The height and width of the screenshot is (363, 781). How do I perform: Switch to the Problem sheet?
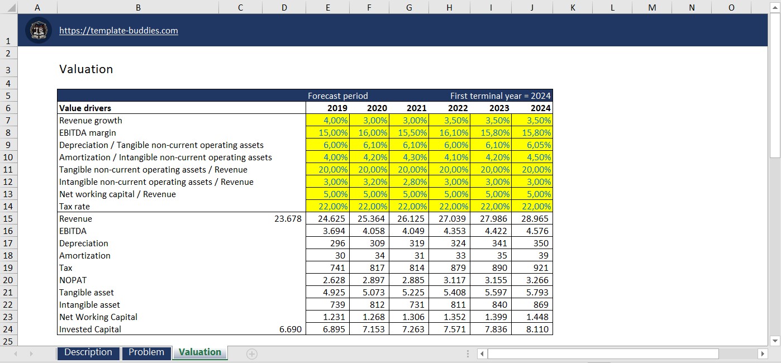[146, 352]
